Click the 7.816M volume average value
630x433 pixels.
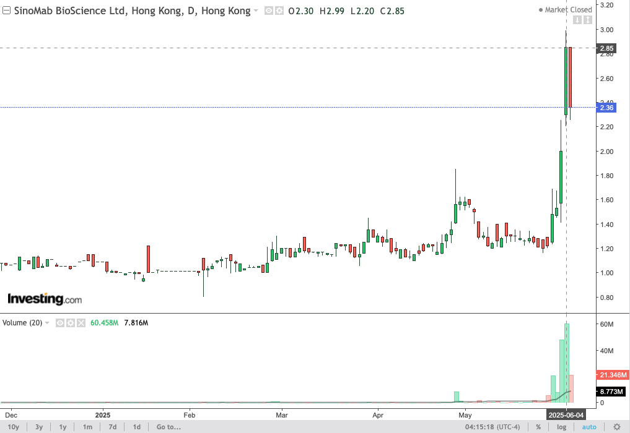(136, 323)
